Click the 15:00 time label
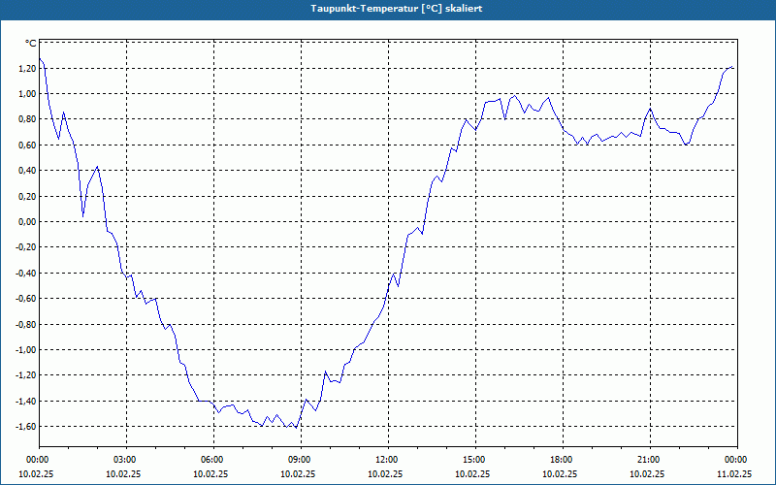Viewport: 776px width, 485px height. coord(475,460)
